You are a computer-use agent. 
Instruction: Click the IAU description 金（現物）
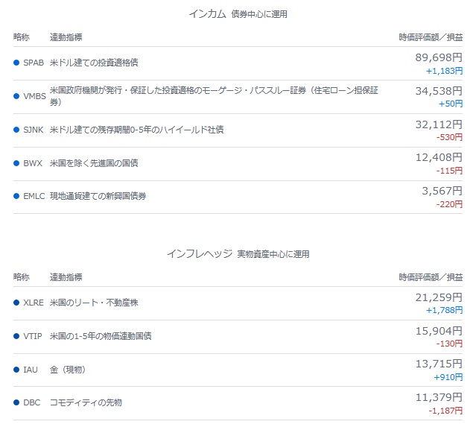tap(69, 370)
